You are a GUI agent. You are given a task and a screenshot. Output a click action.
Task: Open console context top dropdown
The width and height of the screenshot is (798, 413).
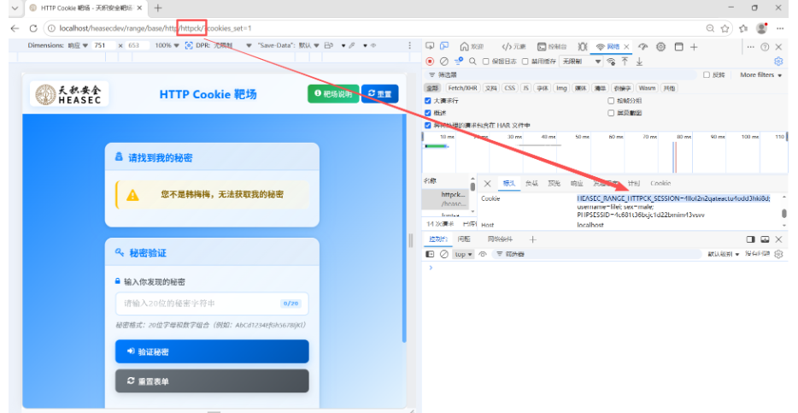tap(463, 254)
